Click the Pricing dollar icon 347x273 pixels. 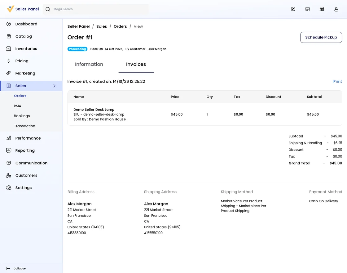(x=9, y=61)
